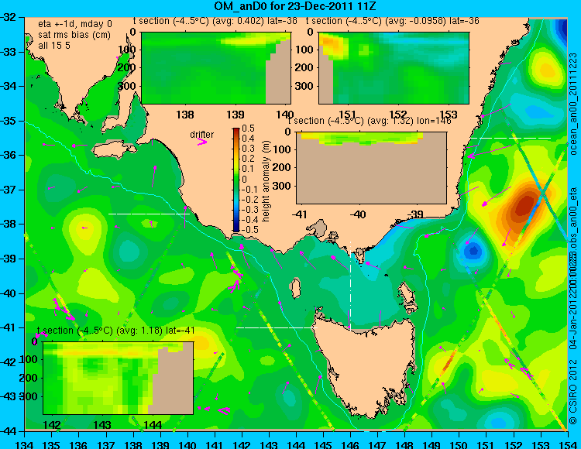Click '139' tick in the lat=-38 inset
Image resolution: width=581 pixels, height=449 pixels.
[x=235, y=115]
